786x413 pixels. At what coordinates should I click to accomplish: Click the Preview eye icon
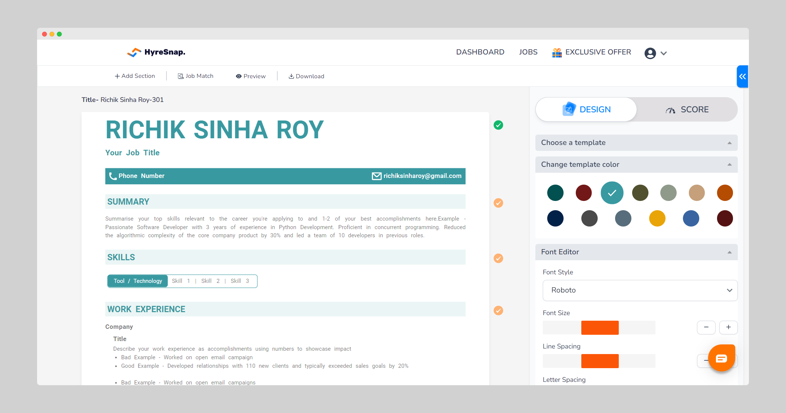[239, 76]
